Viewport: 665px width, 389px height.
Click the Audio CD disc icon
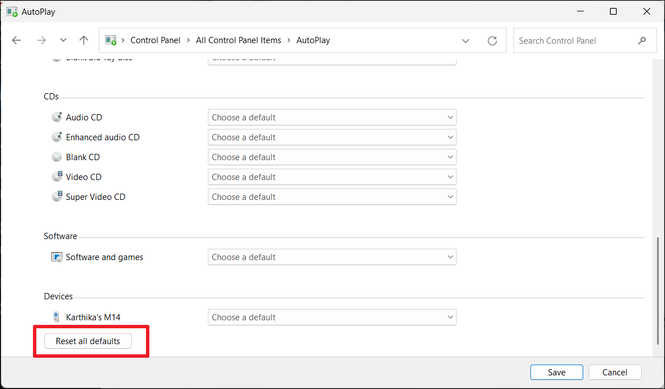(57, 117)
